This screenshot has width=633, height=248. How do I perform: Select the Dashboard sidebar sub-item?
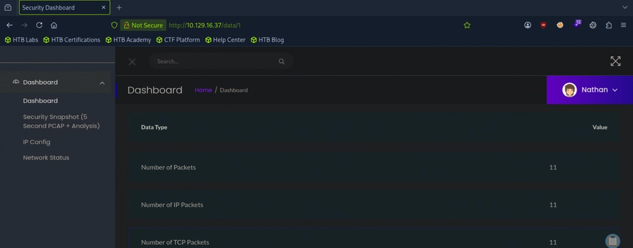click(41, 100)
